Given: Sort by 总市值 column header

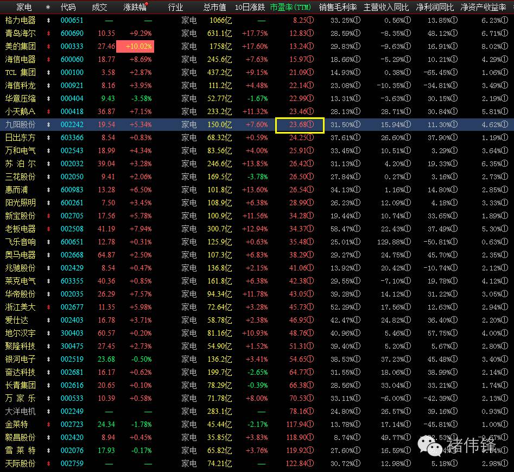Looking at the screenshot, I should pyautogui.click(x=214, y=7).
